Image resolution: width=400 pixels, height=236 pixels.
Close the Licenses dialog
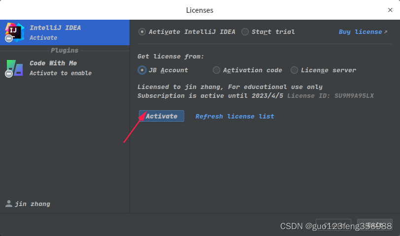tap(390, 10)
